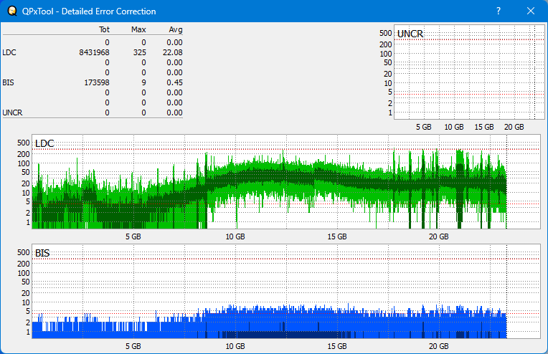Click the 5 GB axis label under LDC graph
The width and height of the screenshot is (548, 354).
[x=133, y=236]
